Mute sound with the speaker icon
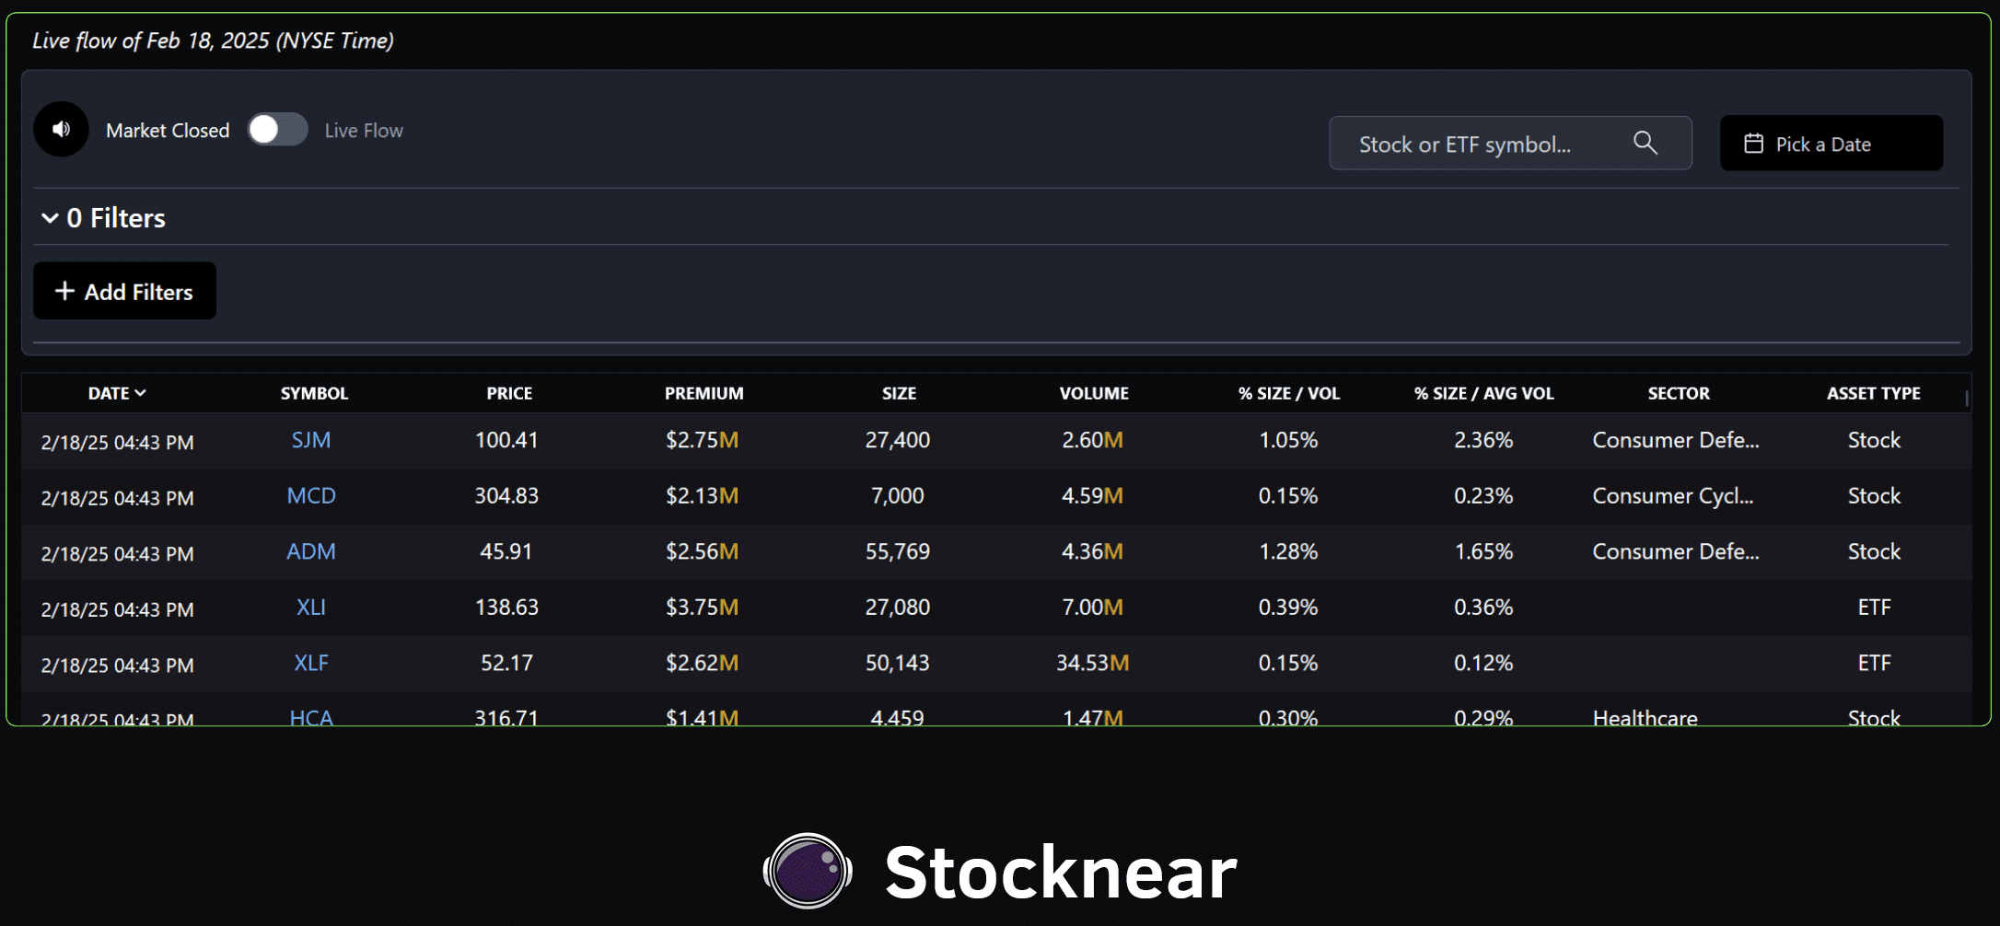The height and width of the screenshot is (926, 2000). (62, 129)
